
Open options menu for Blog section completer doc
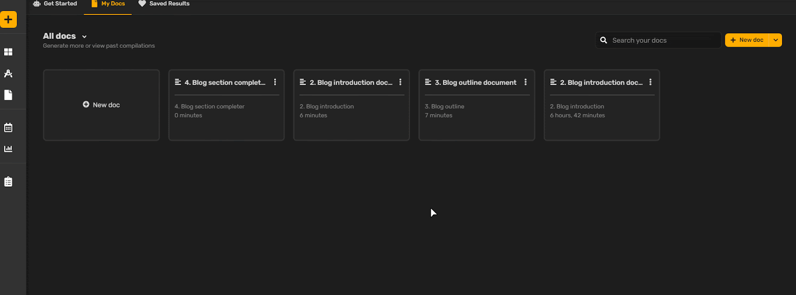(275, 82)
